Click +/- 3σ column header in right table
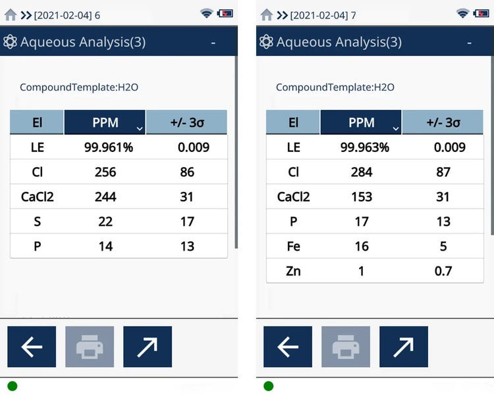Image resolution: width=494 pixels, height=396 pixels. pos(443,122)
